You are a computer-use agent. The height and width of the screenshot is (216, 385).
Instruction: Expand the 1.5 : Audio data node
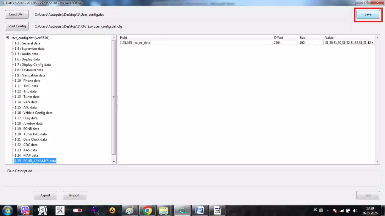[12, 54]
